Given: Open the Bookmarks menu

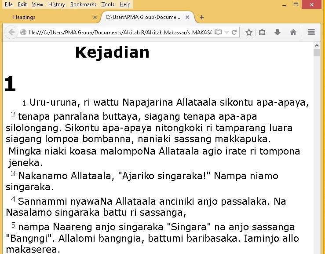Looking at the screenshot, I should click(x=83, y=4).
